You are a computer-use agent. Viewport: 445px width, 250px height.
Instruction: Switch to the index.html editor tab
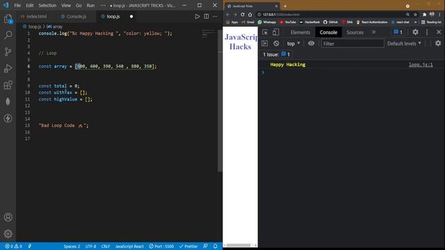[34, 17]
